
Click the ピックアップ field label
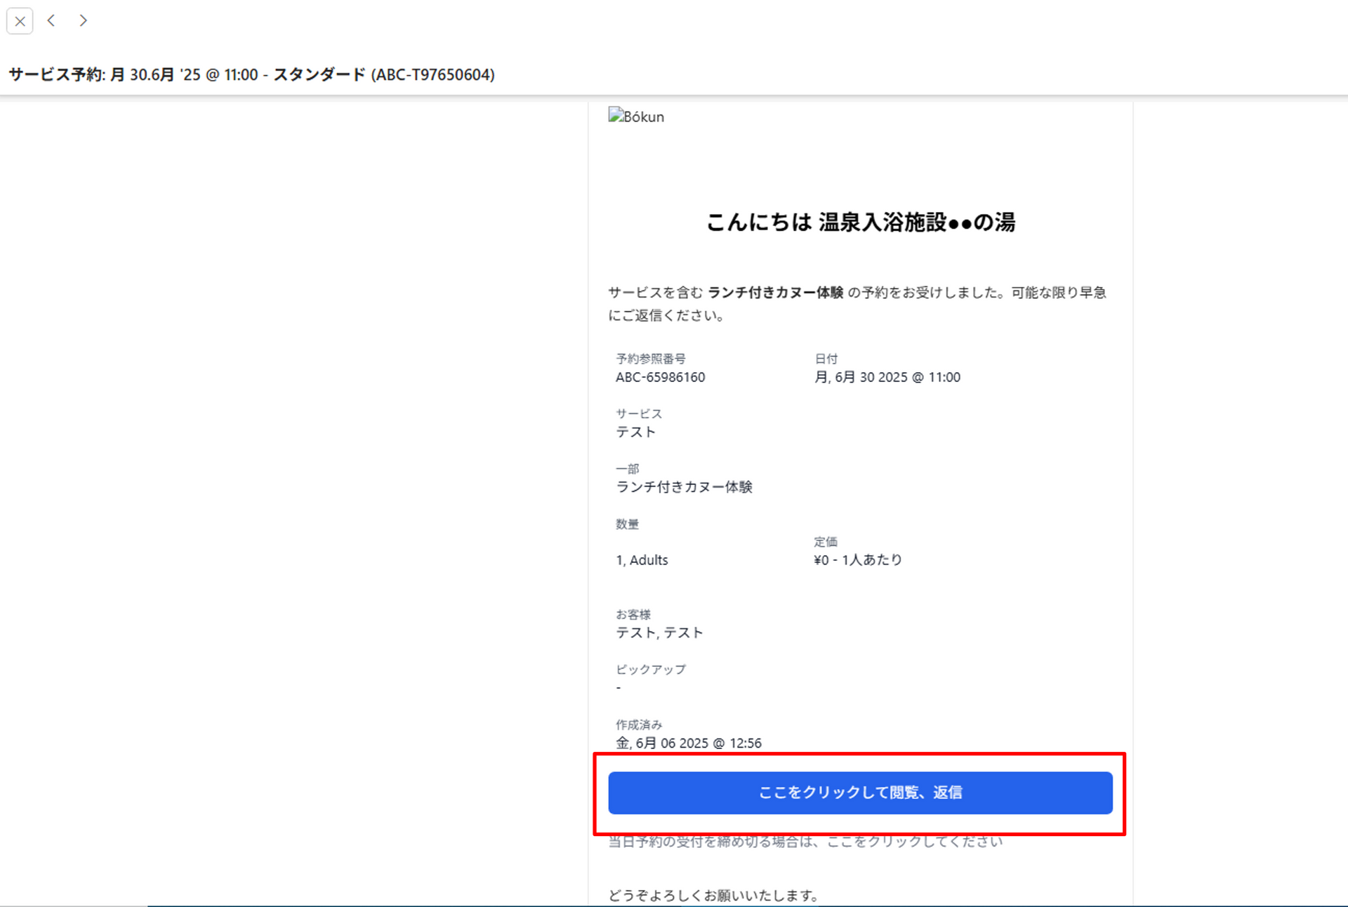pos(650,669)
